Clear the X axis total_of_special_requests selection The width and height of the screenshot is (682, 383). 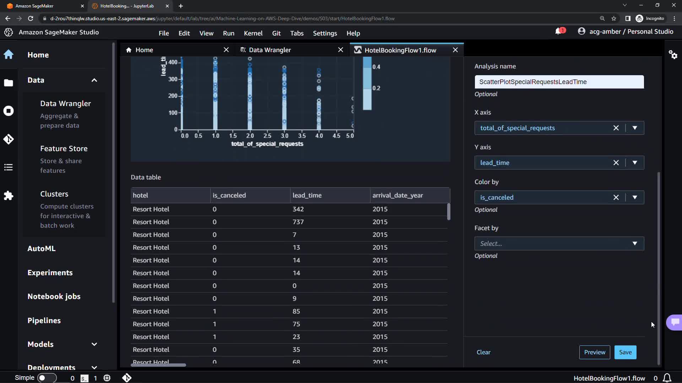coord(616,128)
